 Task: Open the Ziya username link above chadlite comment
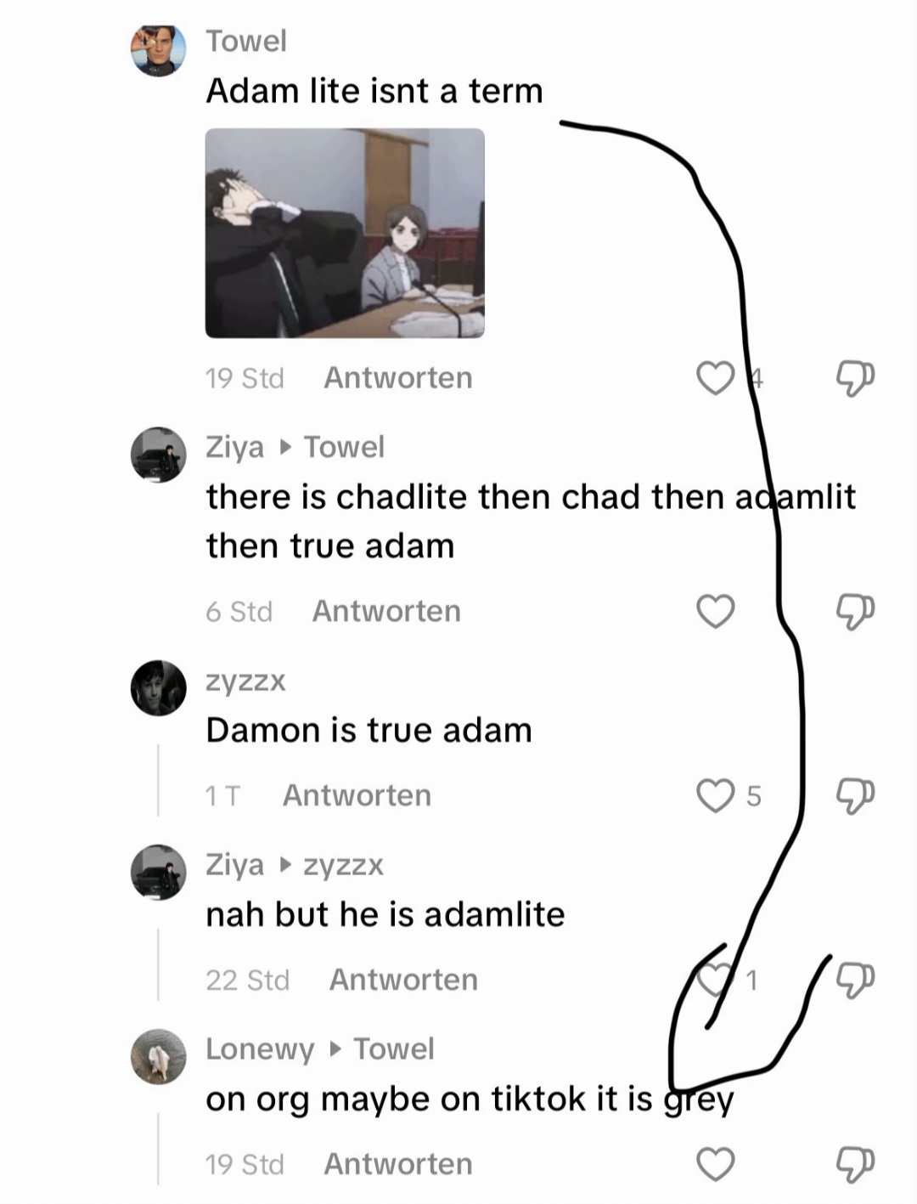[x=234, y=447]
